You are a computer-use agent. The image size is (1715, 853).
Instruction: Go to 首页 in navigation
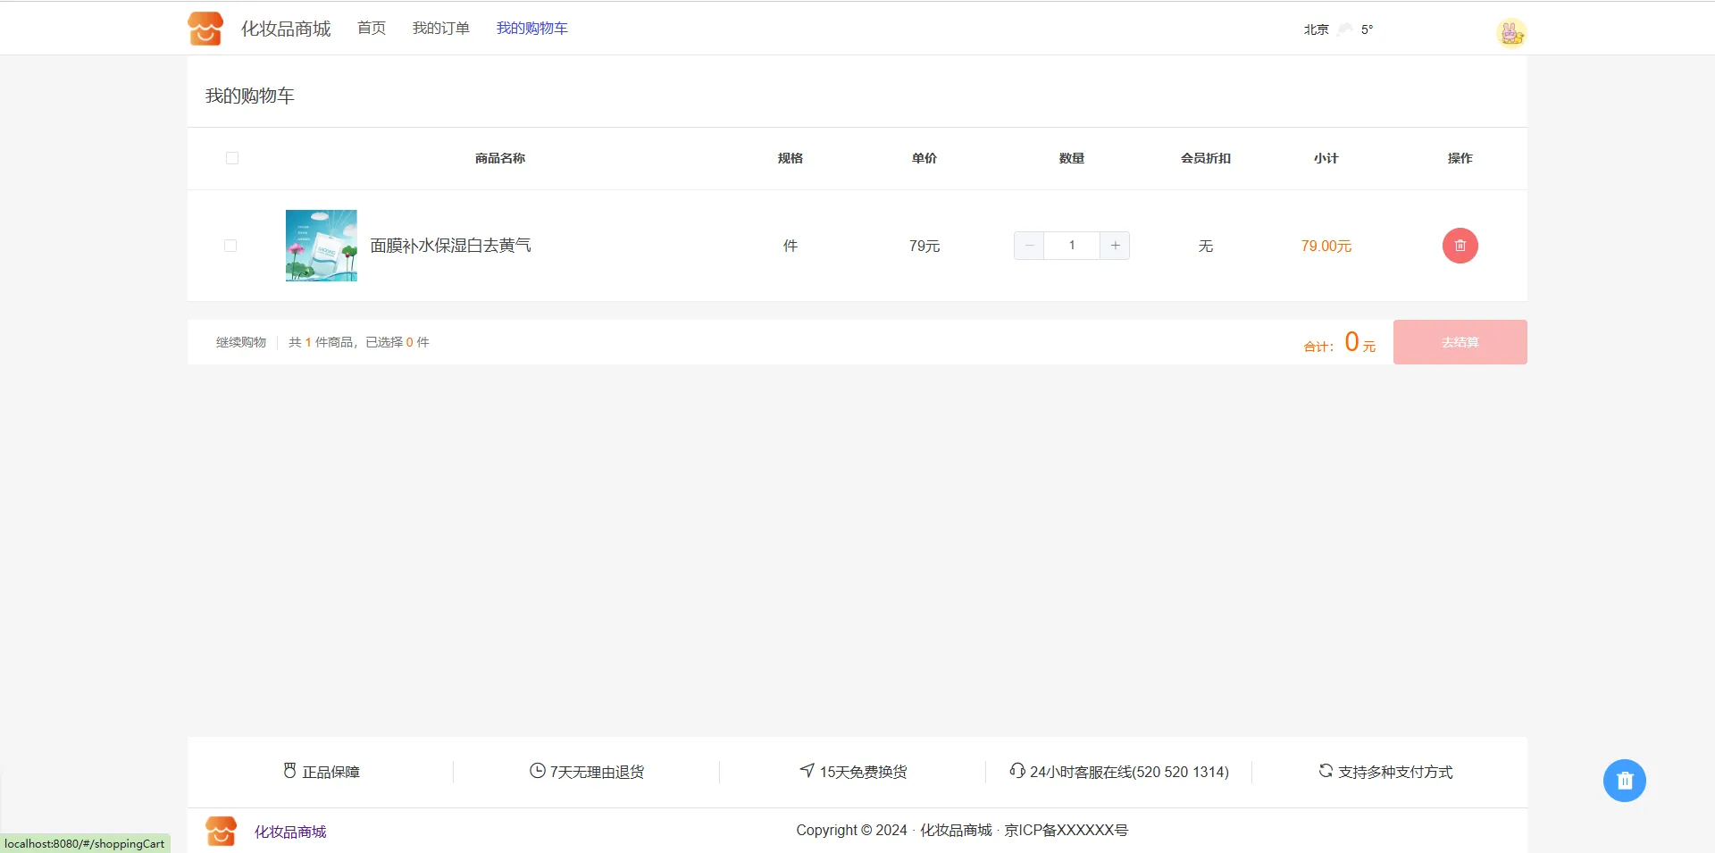pos(372,29)
